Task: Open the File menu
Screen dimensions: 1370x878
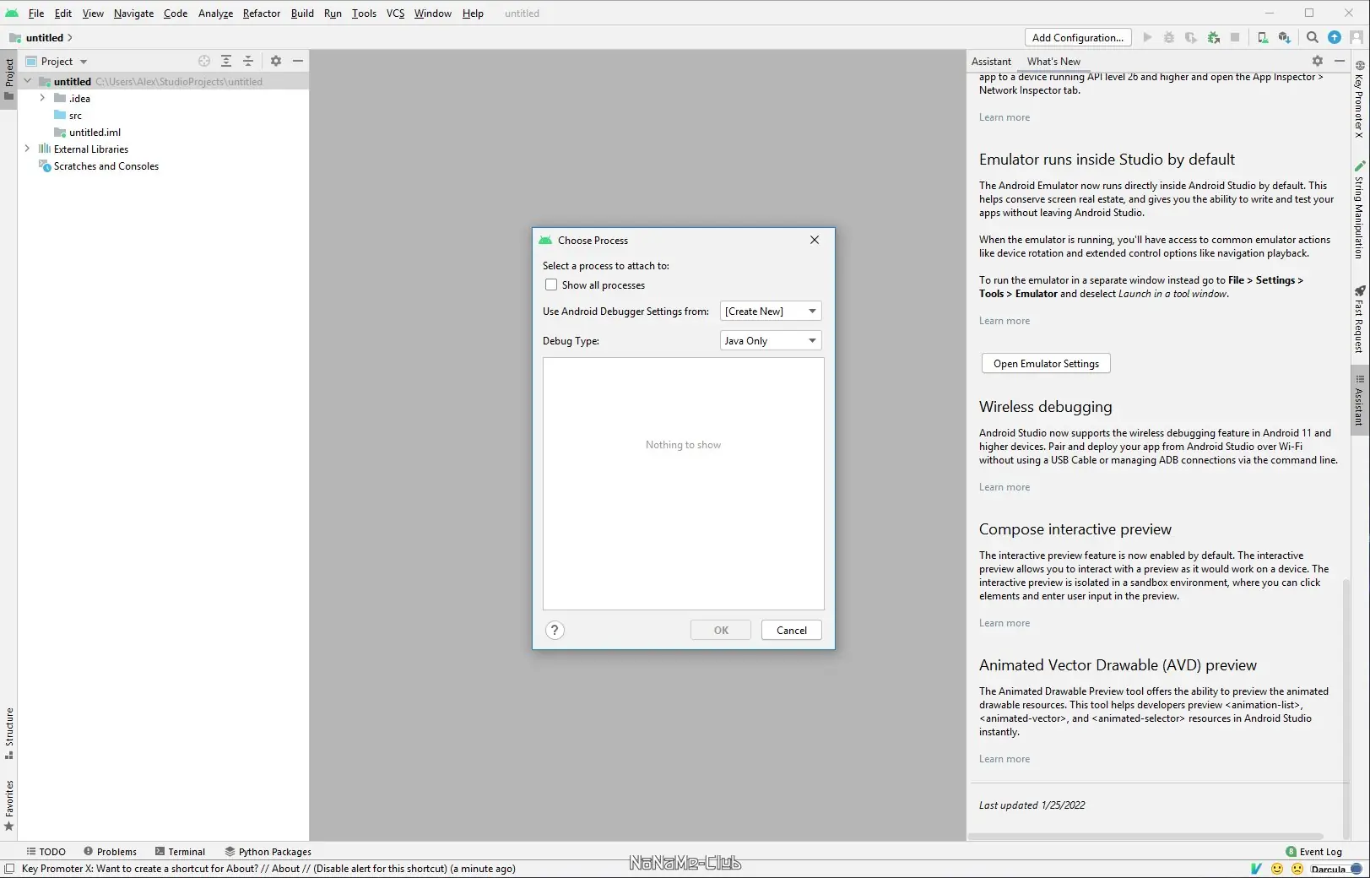Action: pyautogui.click(x=36, y=13)
